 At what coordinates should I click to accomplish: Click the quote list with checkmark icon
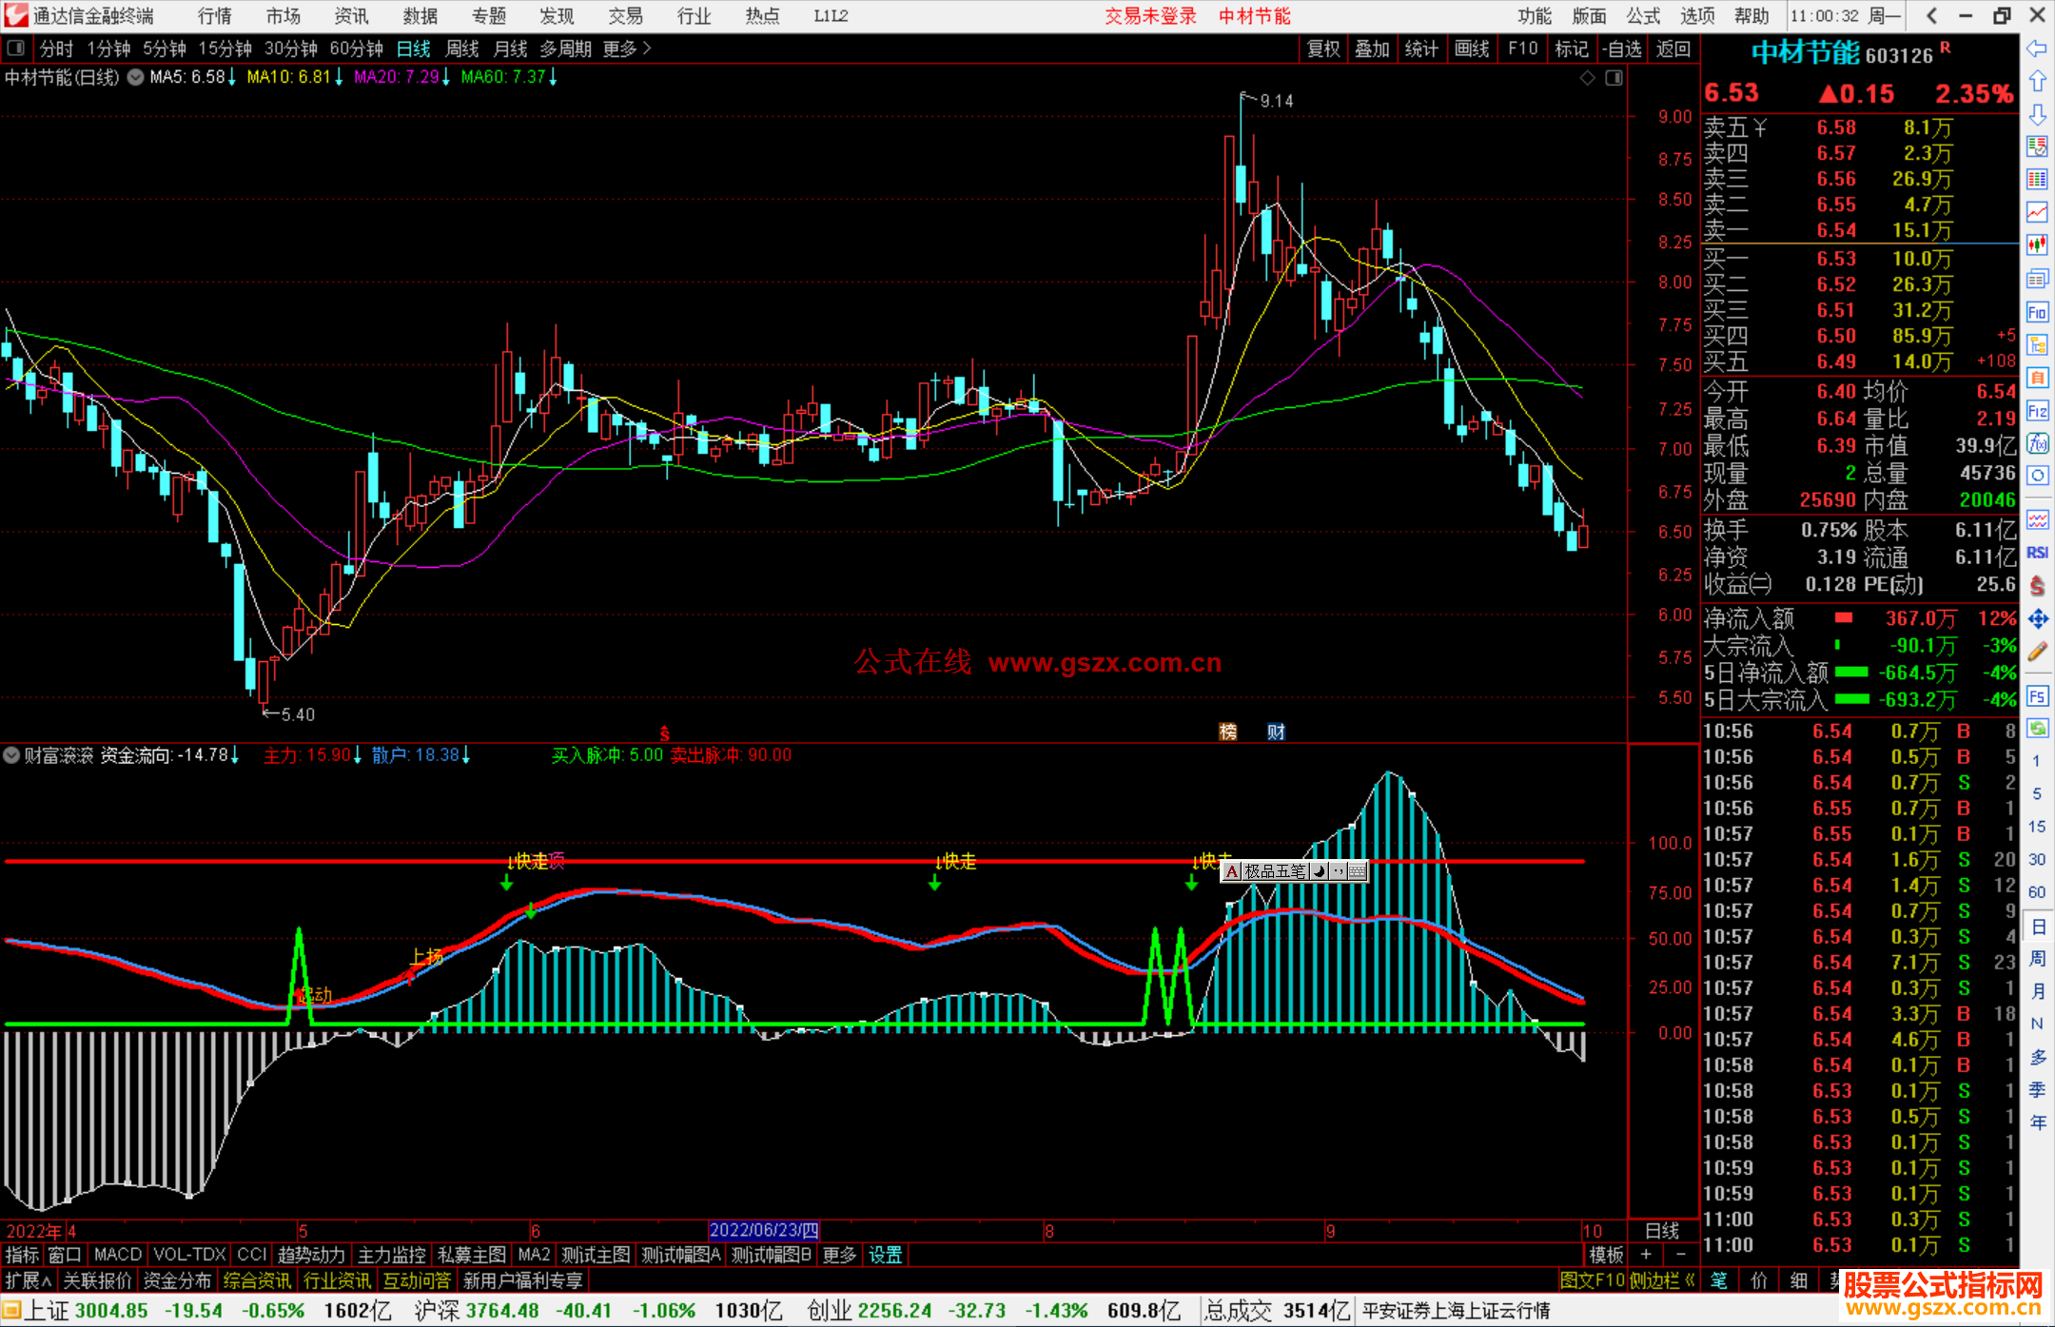pyautogui.click(x=2037, y=146)
